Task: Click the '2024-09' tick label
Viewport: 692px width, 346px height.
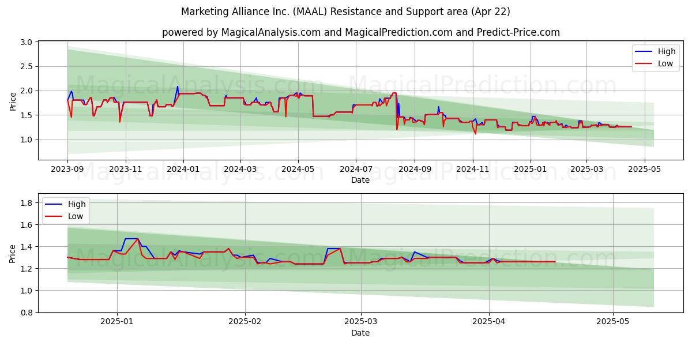Action: click(x=415, y=169)
